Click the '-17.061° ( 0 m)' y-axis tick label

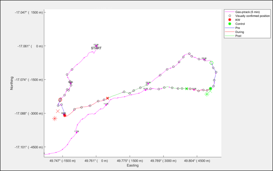30,46
